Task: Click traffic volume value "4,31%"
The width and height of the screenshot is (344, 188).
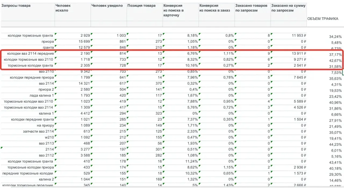Action: click(336, 85)
